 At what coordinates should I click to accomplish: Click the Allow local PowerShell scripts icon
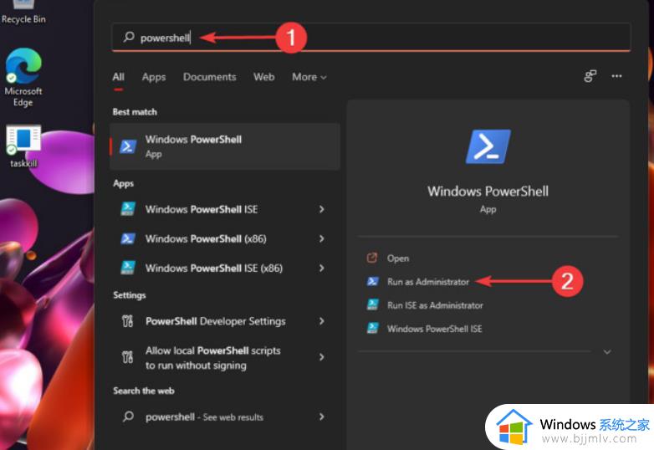click(x=128, y=357)
